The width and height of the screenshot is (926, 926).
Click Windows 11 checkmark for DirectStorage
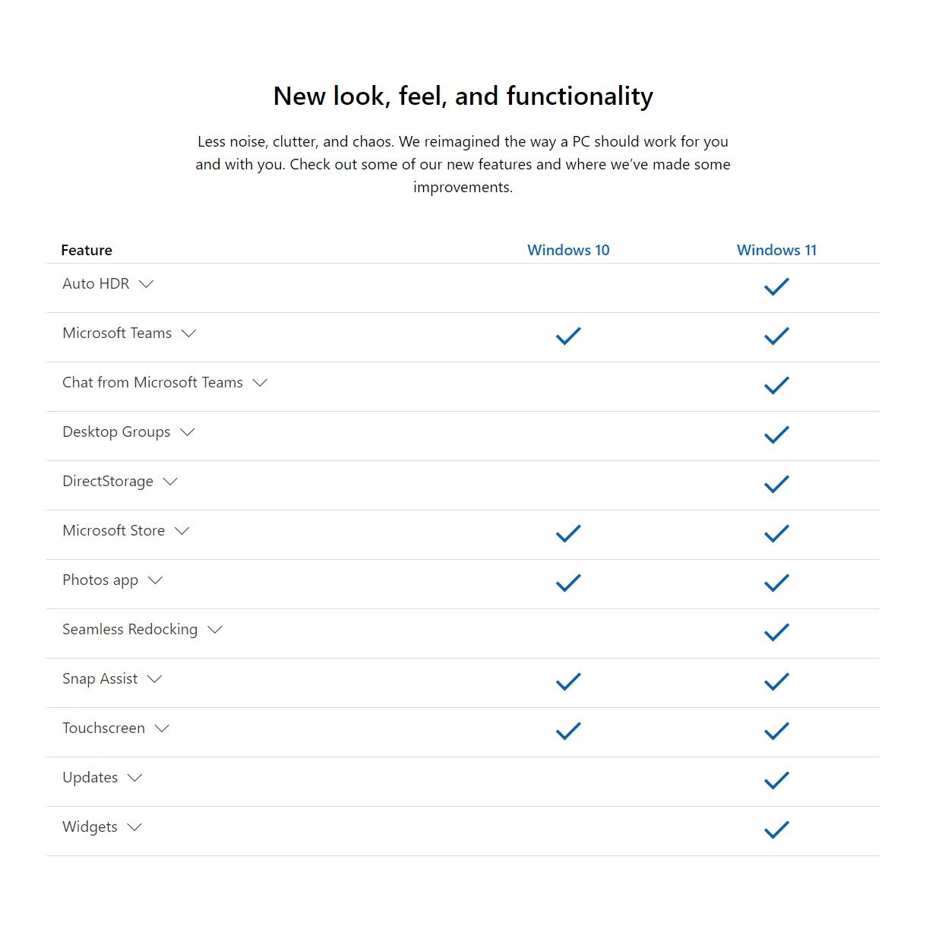click(x=776, y=484)
